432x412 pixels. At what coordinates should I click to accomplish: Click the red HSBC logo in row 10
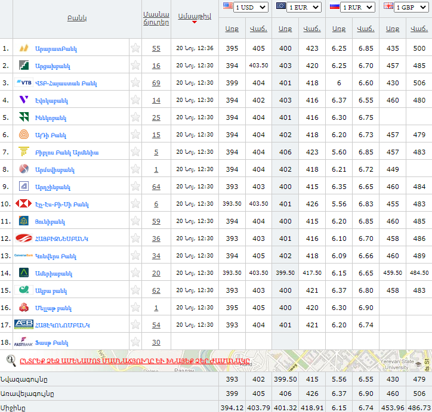pos(24,203)
